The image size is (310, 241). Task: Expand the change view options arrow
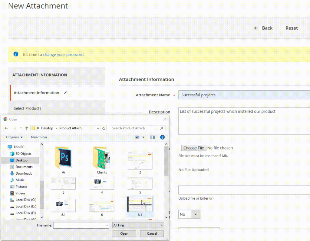point(143,137)
